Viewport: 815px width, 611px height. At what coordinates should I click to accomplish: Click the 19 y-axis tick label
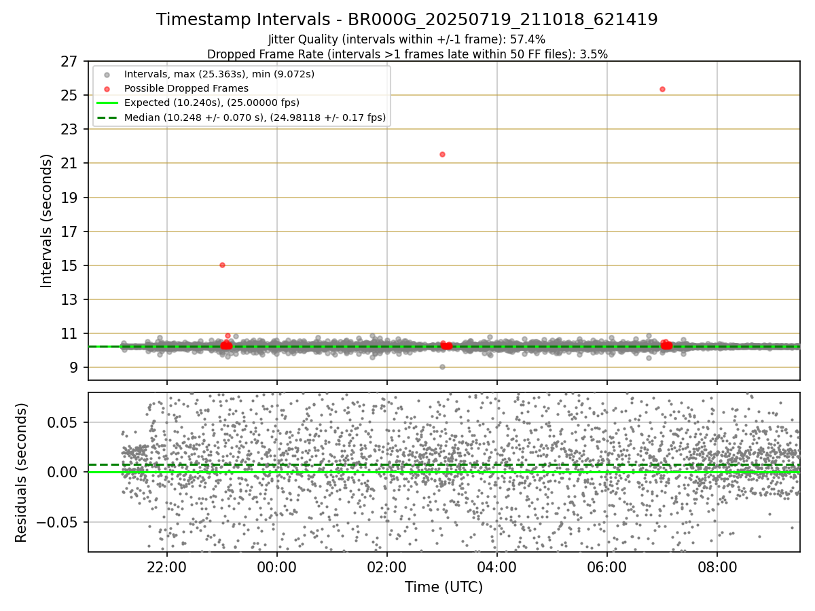pyautogui.click(x=70, y=198)
